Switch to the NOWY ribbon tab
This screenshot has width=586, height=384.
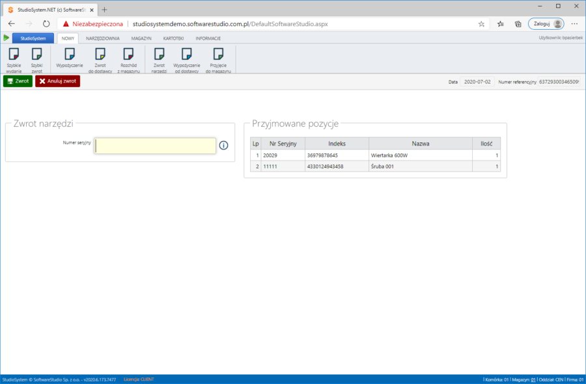(68, 38)
